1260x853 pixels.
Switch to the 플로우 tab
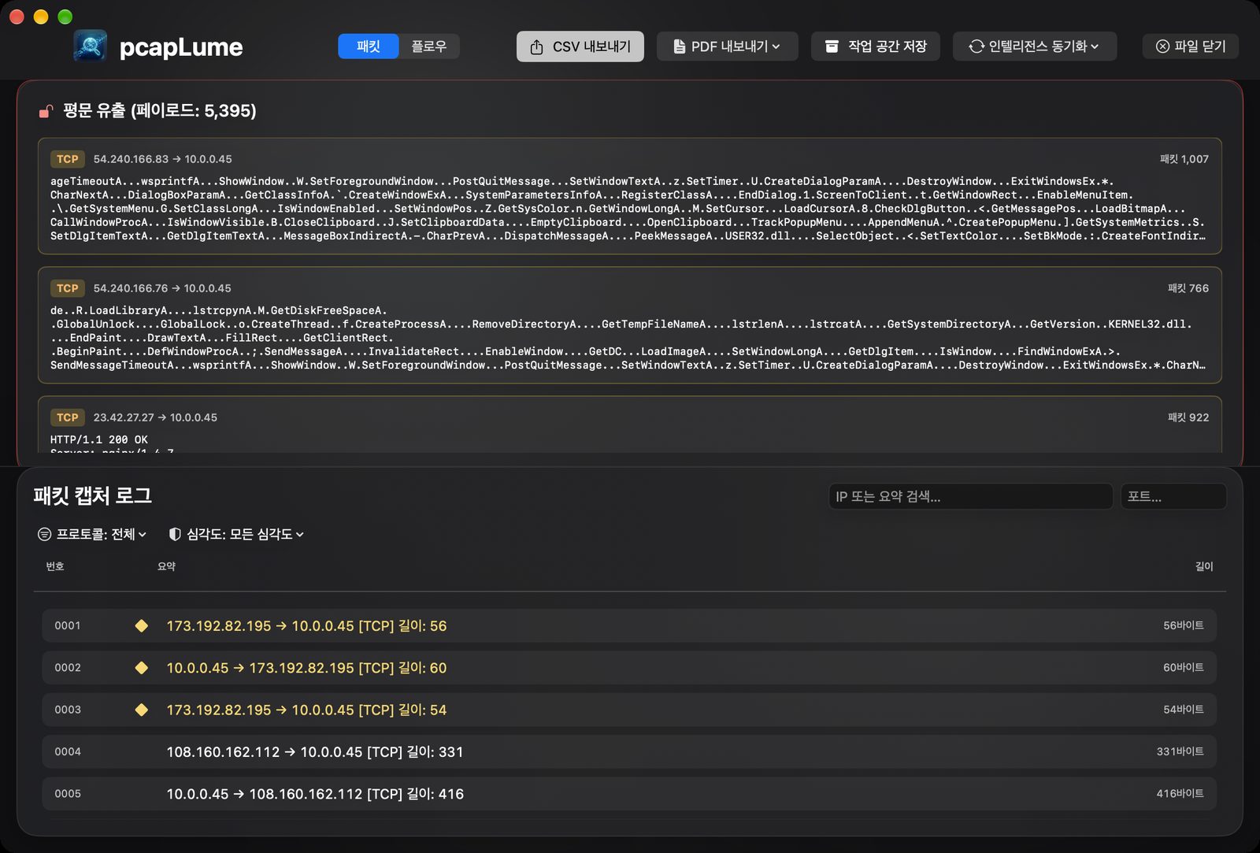pos(429,46)
